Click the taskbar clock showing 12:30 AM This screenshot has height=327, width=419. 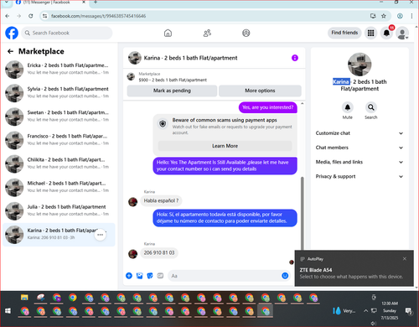[390, 310]
